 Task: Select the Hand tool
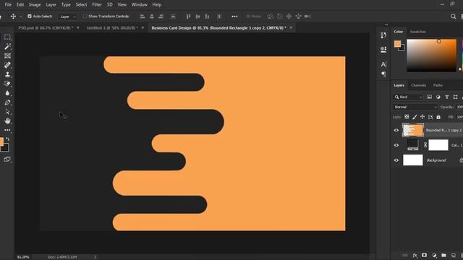coord(7,121)
